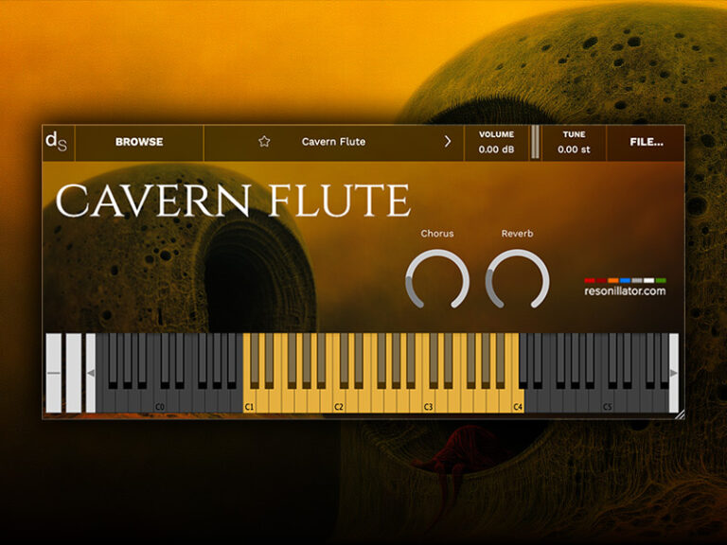The height and width of the screenshot is (545, 727).
Task: Open the FILE... menu
Action: pos(647,142)
